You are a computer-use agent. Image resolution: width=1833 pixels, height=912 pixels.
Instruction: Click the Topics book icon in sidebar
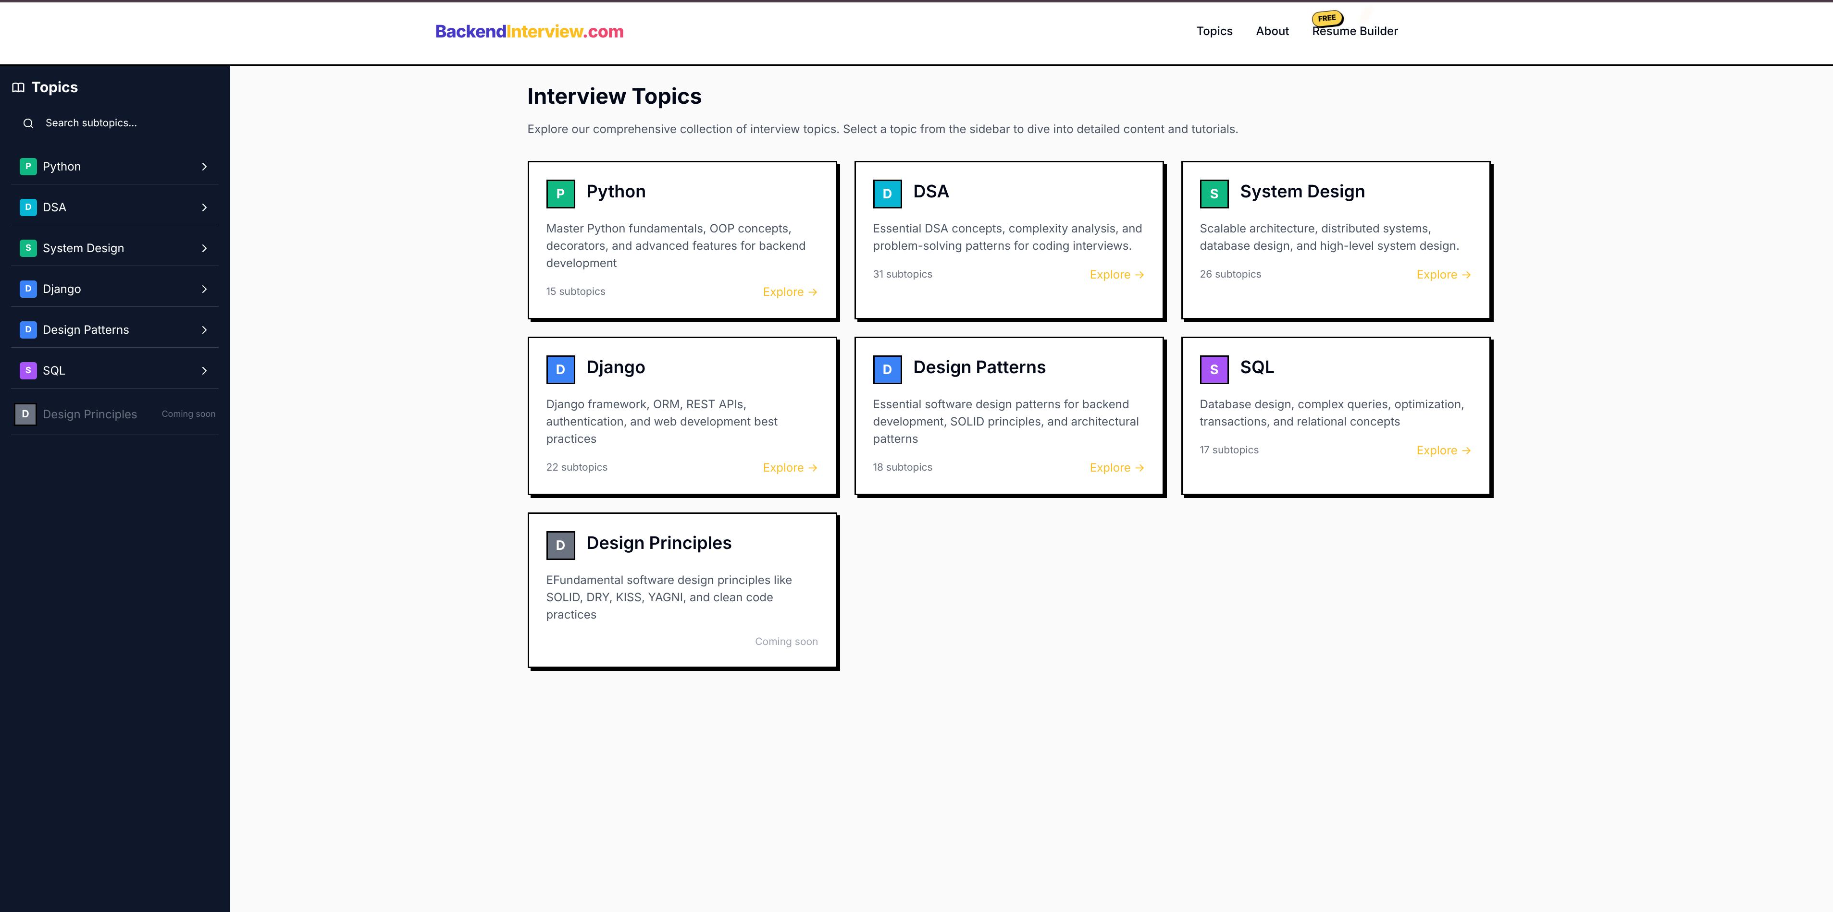(18, 87)
